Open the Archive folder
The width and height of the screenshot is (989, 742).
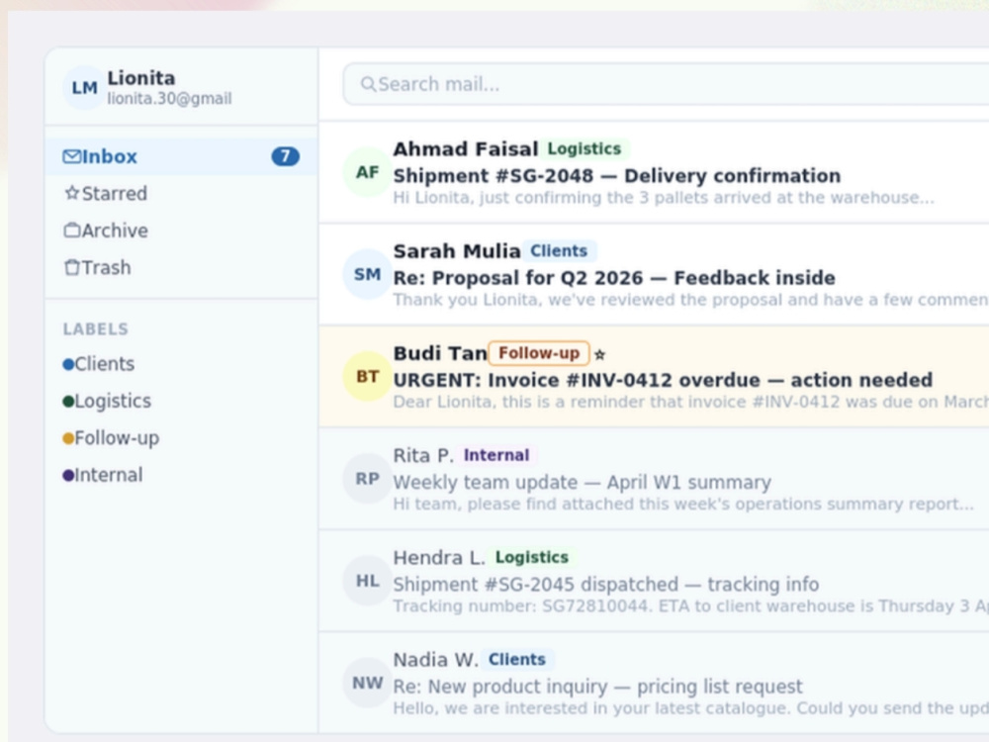pos(181,231)
